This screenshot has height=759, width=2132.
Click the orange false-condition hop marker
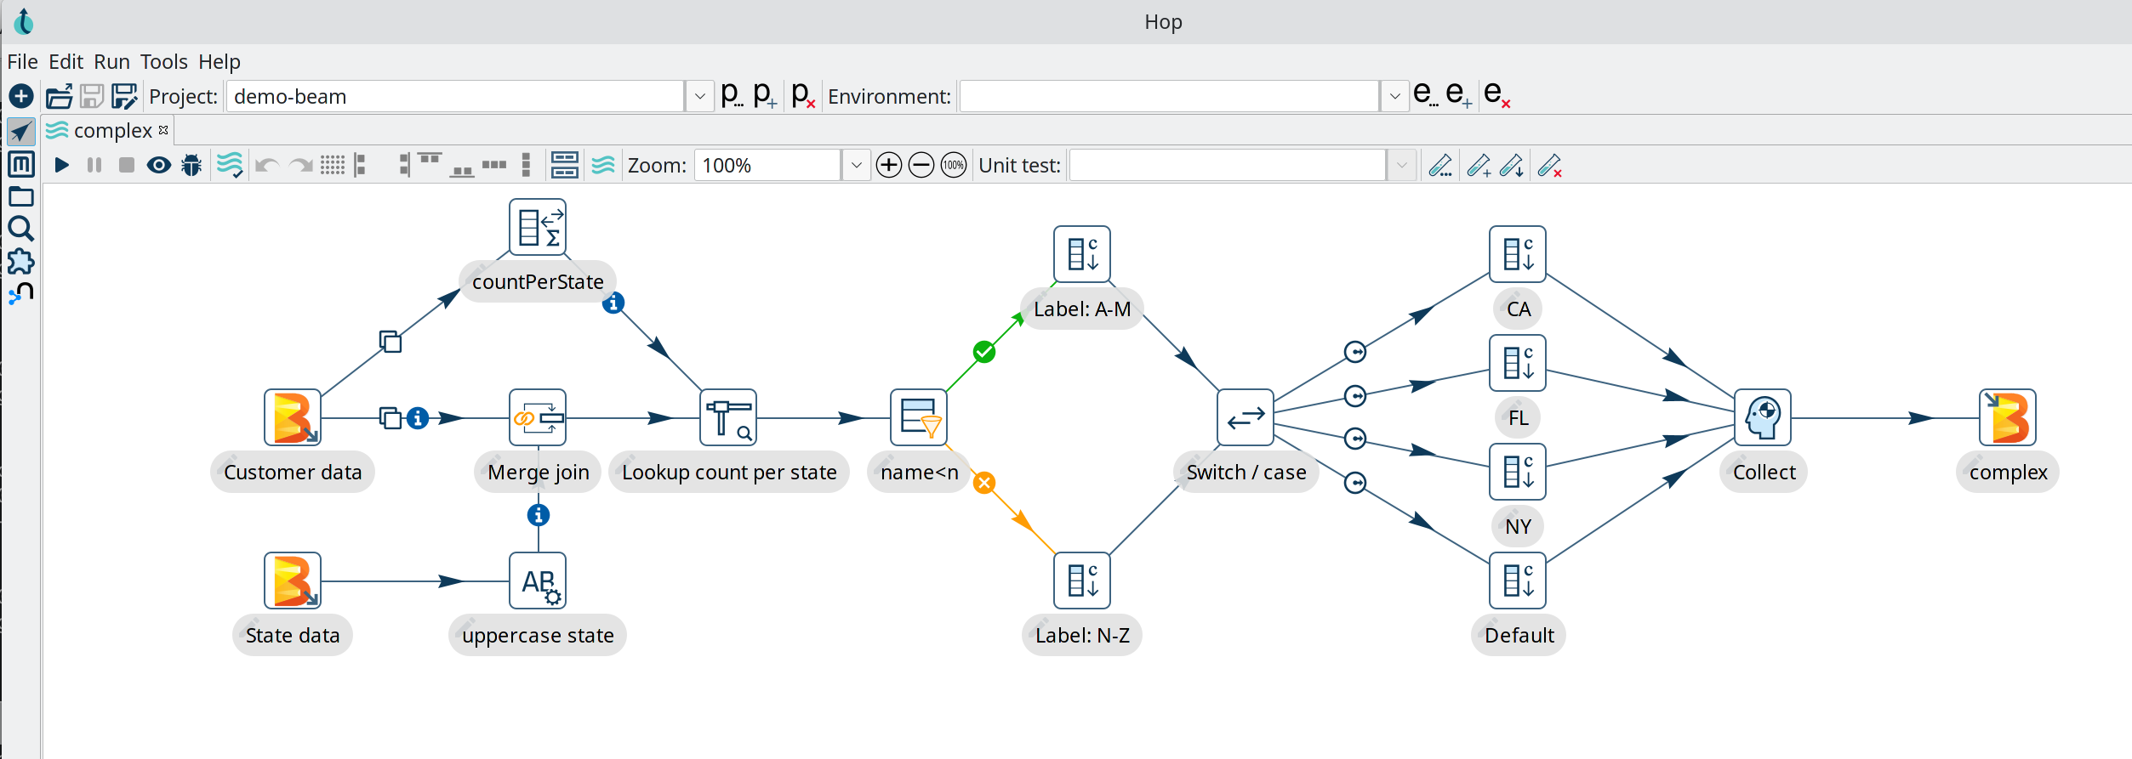coord(984,483)
